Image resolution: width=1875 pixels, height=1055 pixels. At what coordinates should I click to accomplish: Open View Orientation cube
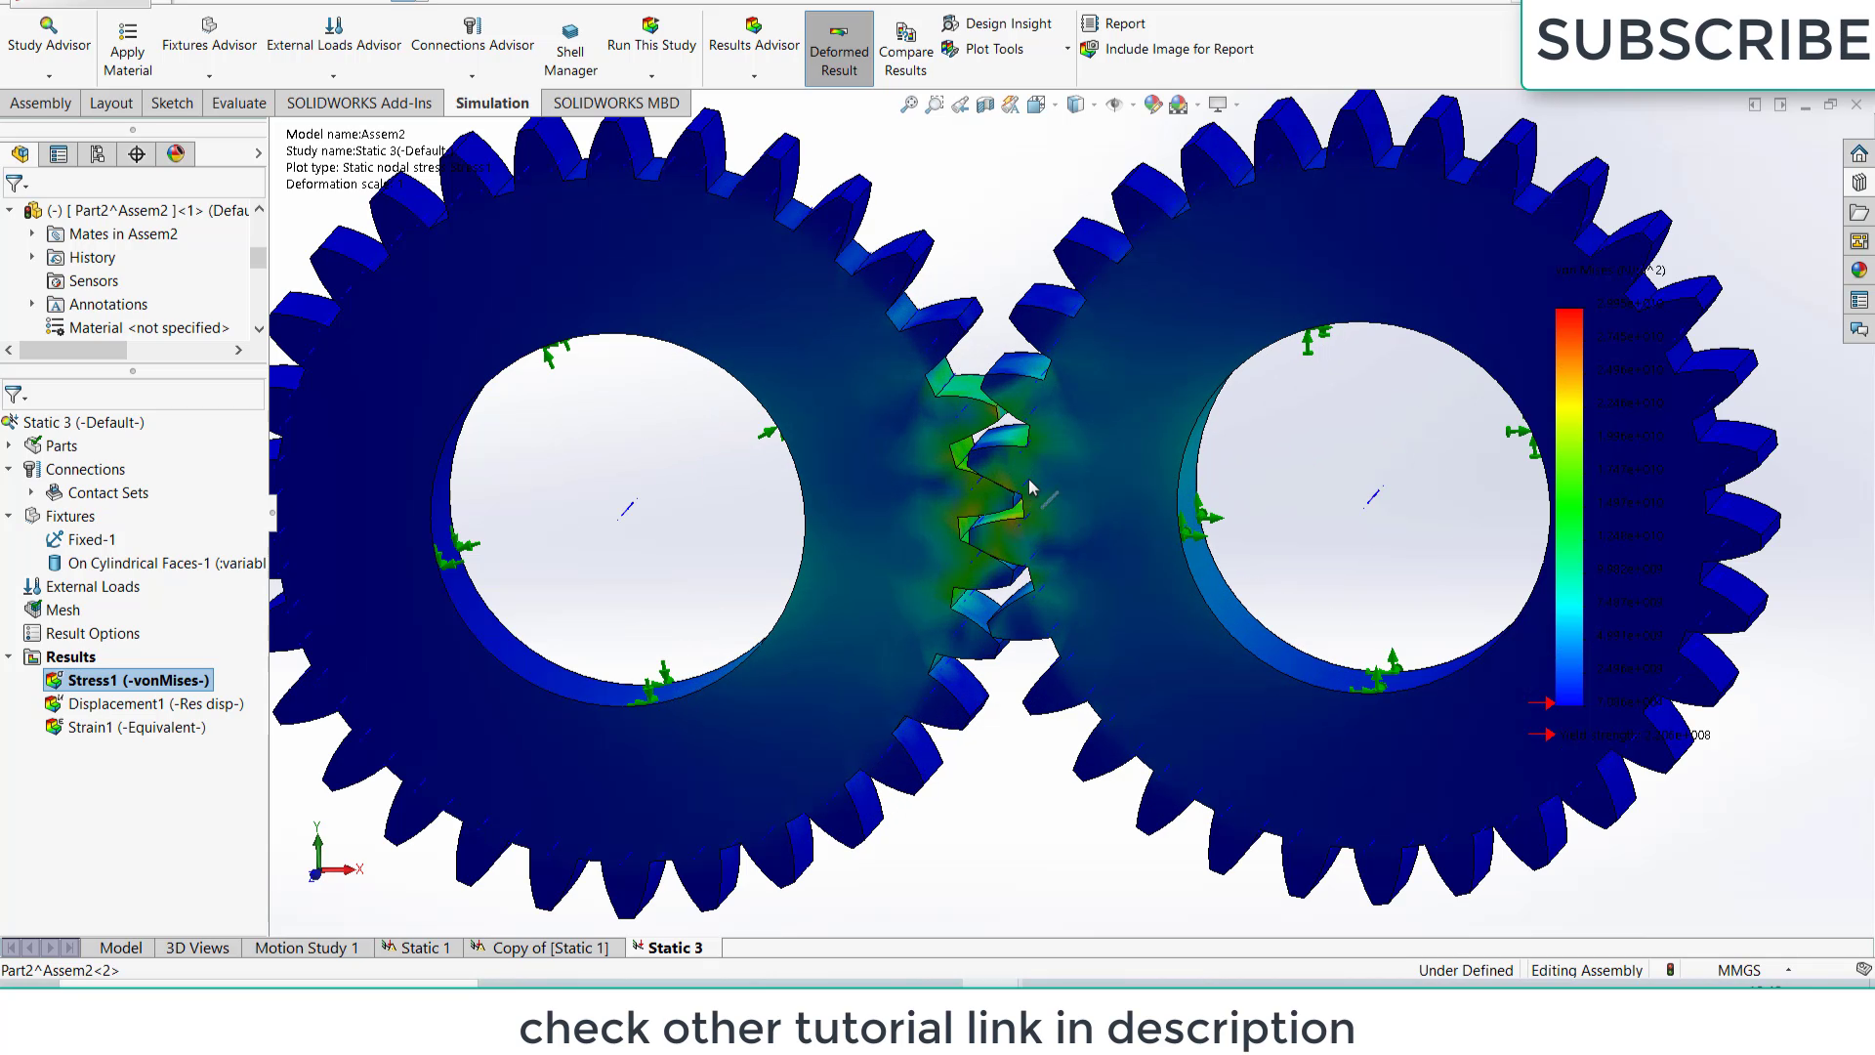[x=1037, y=105]
